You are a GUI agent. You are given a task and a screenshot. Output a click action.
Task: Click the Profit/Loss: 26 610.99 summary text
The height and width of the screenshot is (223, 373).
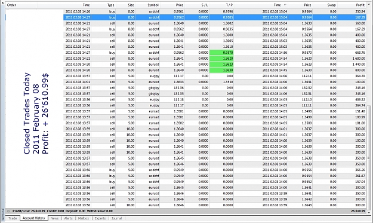(x=29, y=211)
